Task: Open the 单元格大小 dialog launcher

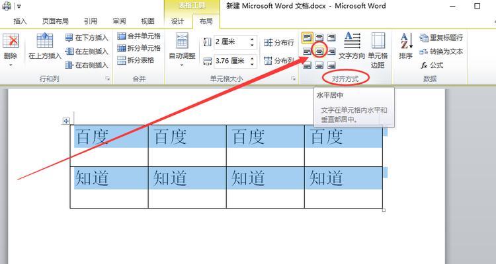Action: pyautogui.click(x=293, y=79)
